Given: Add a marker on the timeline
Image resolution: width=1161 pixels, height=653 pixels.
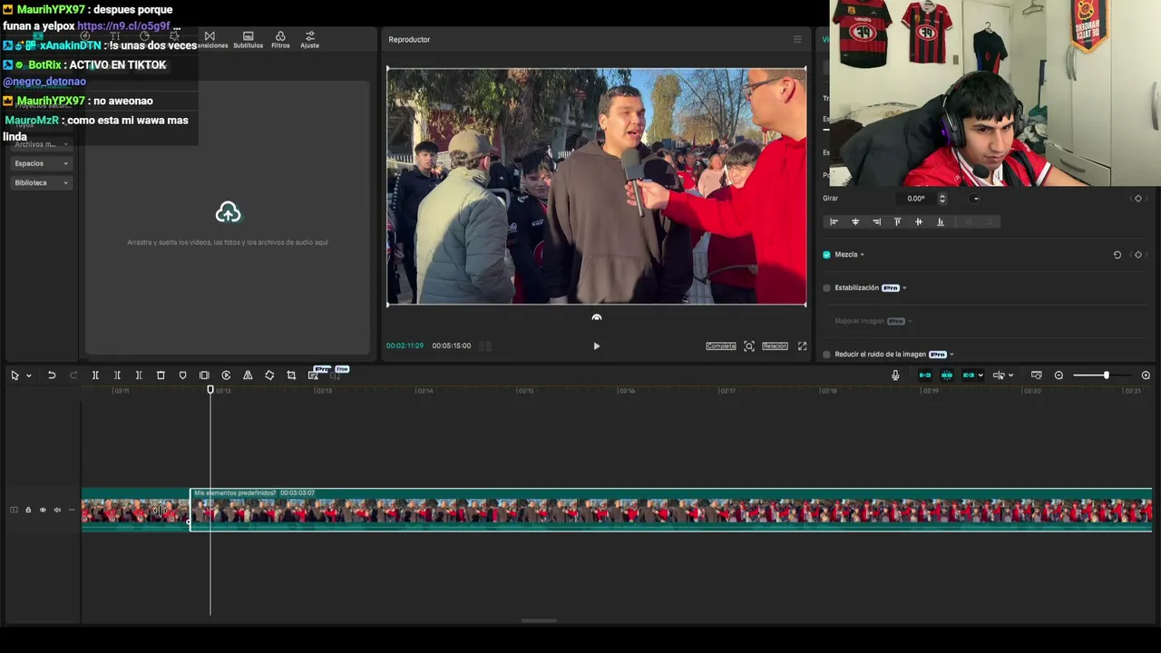Looking at the screenshot, I should coord(182,375).
